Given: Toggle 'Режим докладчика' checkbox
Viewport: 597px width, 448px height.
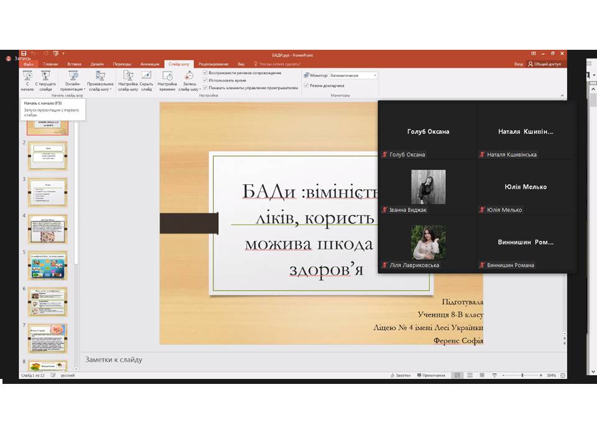Looking at the screenshot, I should 306,85.
